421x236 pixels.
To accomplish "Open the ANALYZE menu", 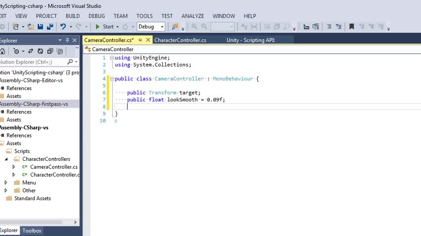I will 193,16.
